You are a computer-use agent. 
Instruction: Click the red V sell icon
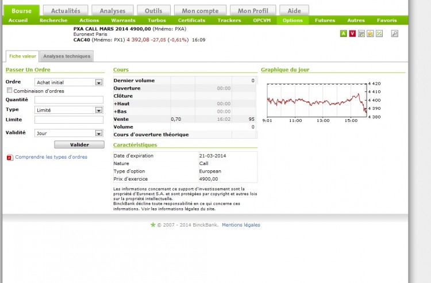352,33
